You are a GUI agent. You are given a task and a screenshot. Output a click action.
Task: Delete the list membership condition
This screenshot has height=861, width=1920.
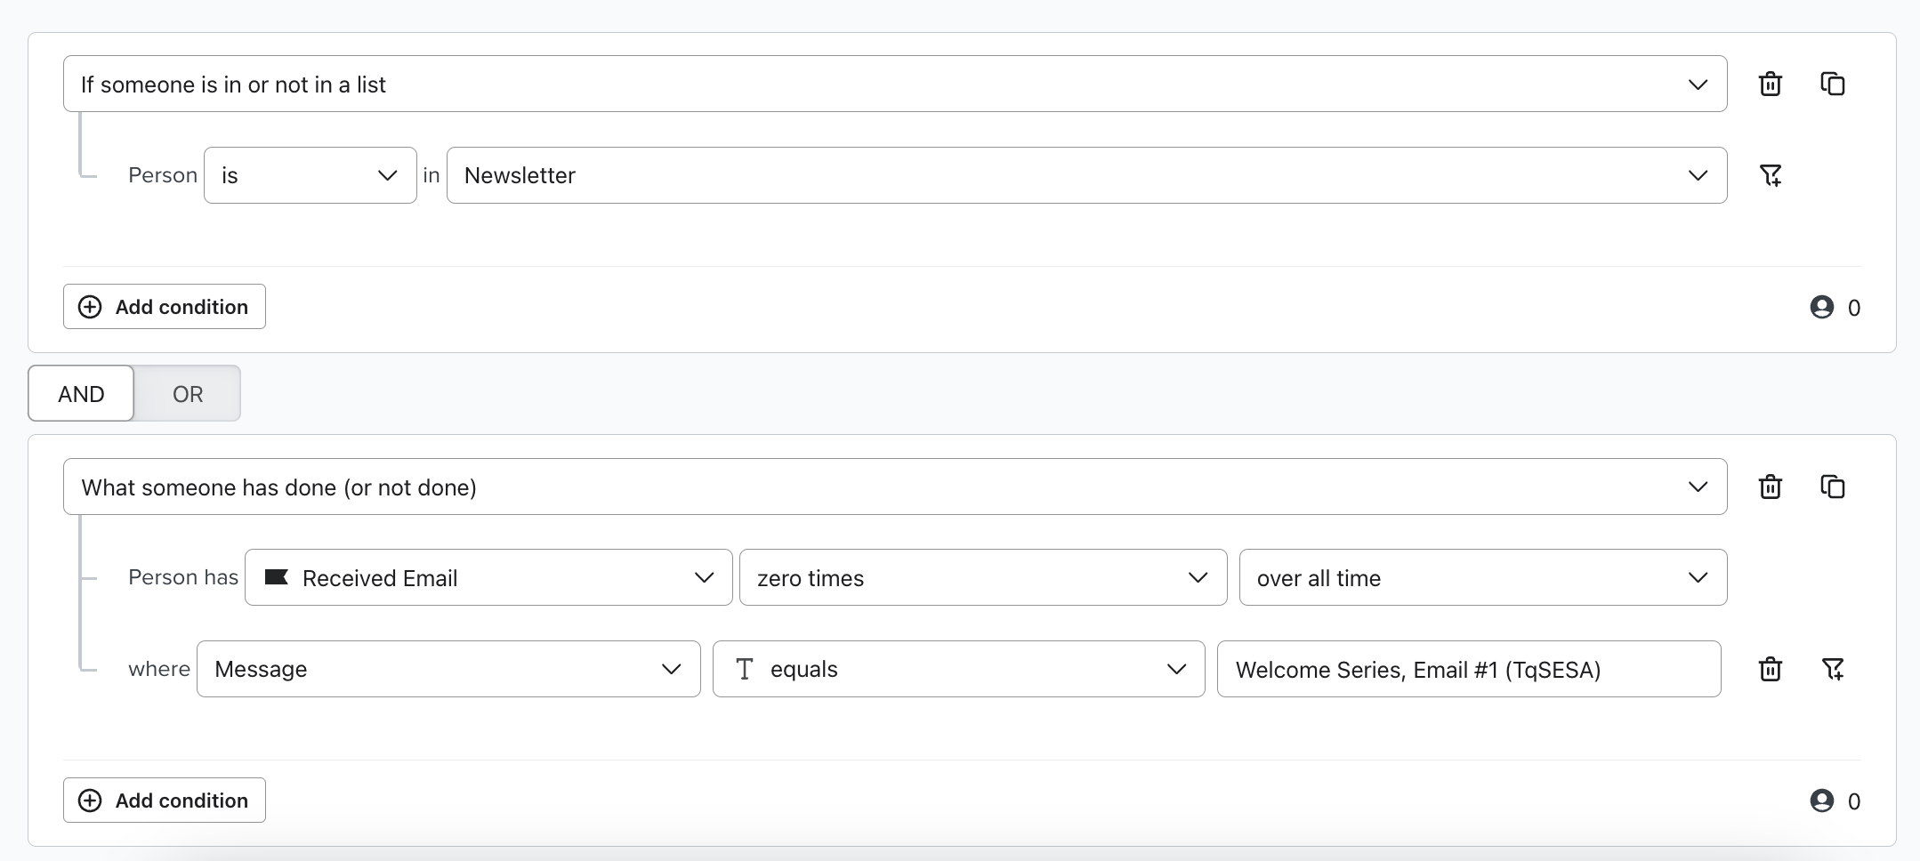tap(1770, 84)
